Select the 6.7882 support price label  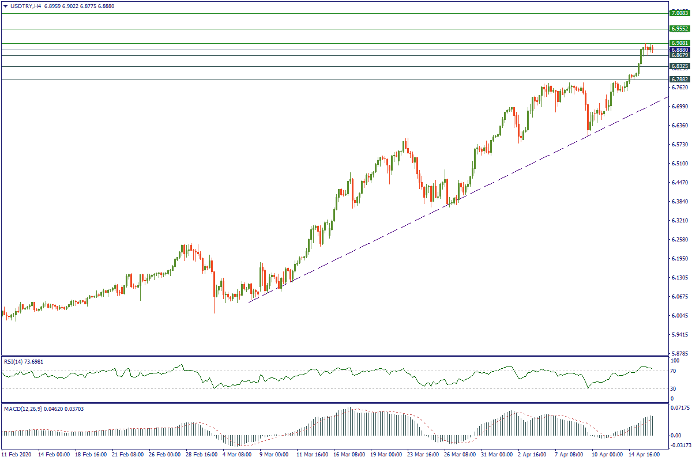[x=679, y=80]
